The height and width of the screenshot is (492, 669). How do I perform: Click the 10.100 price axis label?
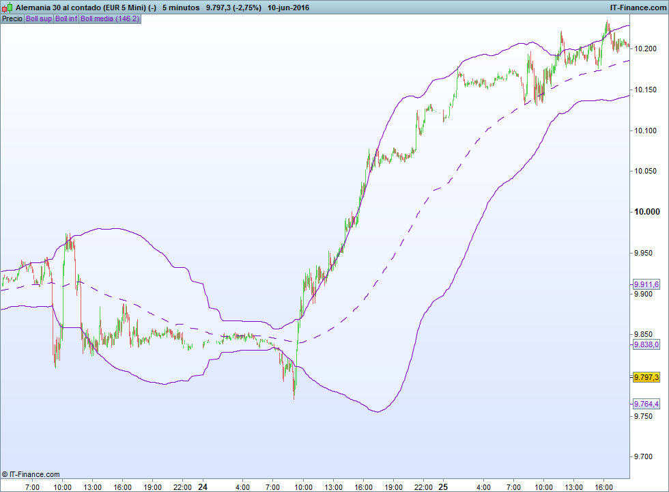[x=646, y=131]
